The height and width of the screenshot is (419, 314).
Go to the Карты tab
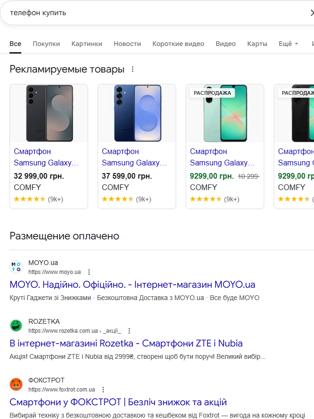pyautogui.click(x=257, y=44)
